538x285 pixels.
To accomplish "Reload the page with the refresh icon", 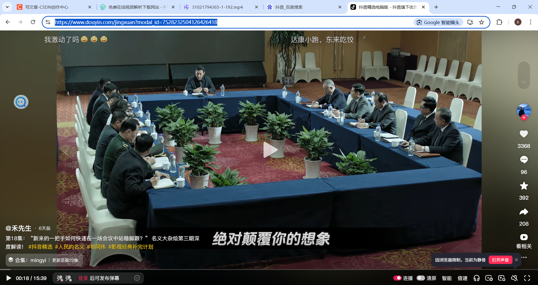I will [x=33, y=22].
